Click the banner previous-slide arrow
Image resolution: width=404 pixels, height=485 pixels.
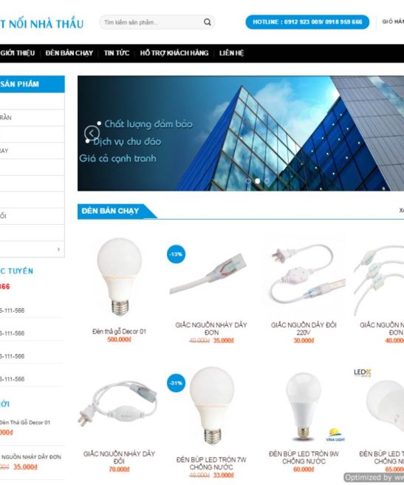point(92,133)
